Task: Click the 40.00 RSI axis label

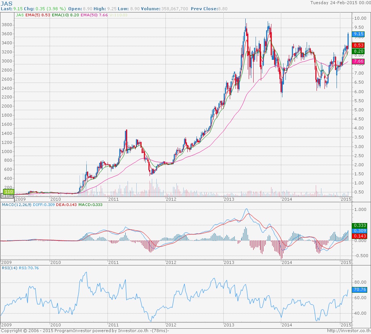Action: click(x=360, y=313)
